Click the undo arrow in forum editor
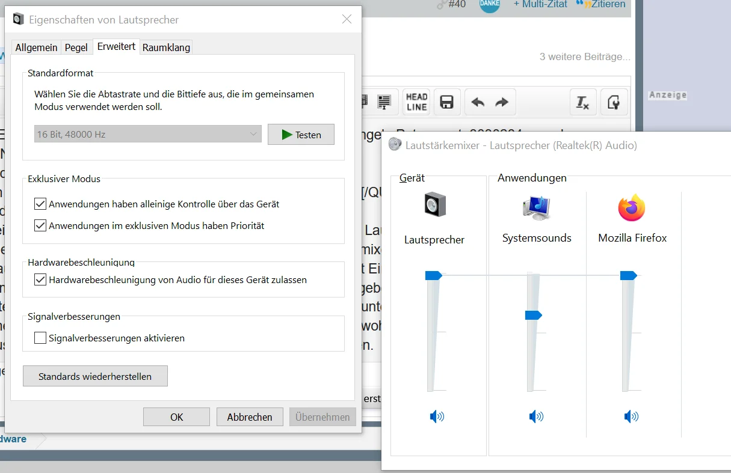 point(478,102)
